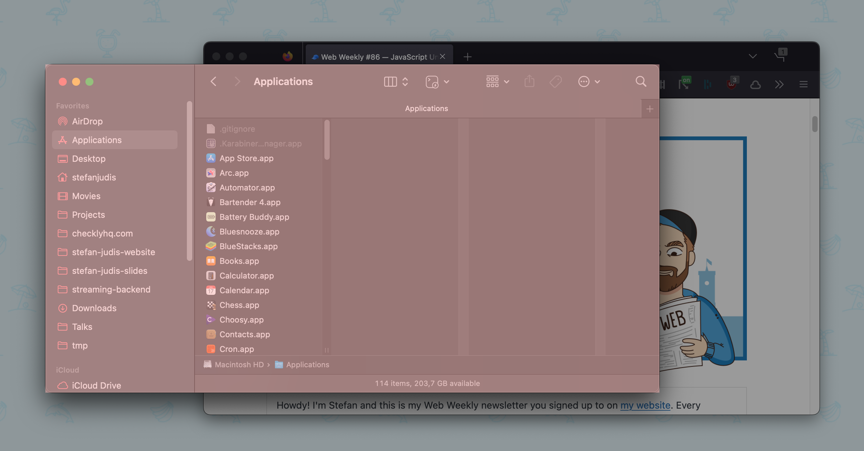The width and height of the screenshot is (864, 451).
Task: Select Applications in the sidebar
Action: [x=114, y=140]
